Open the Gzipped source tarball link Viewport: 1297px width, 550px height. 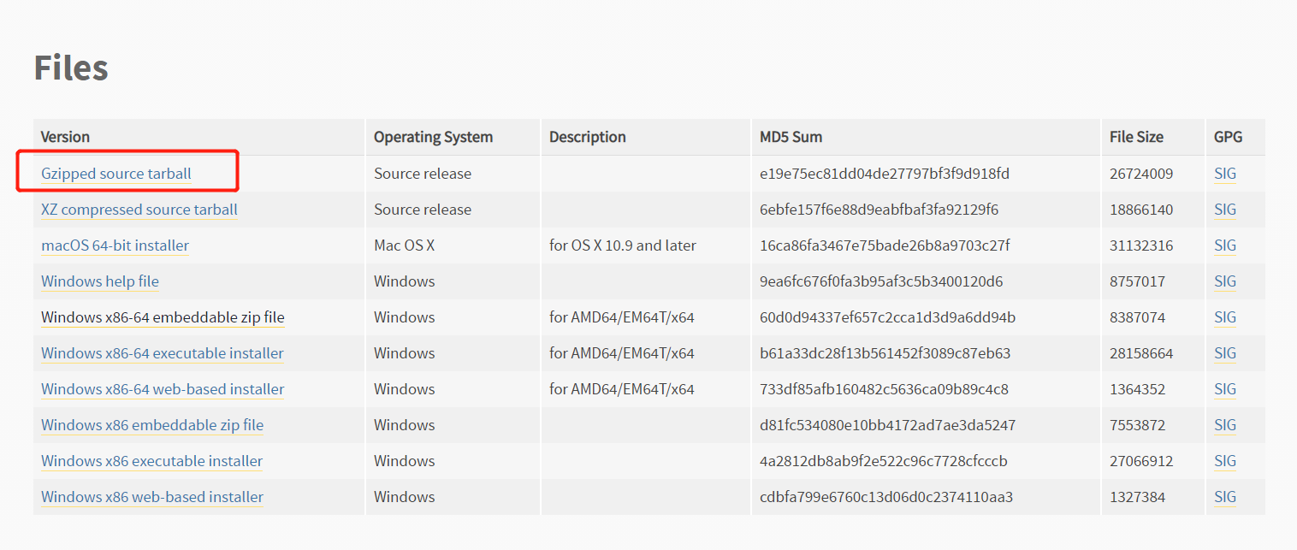116,174
